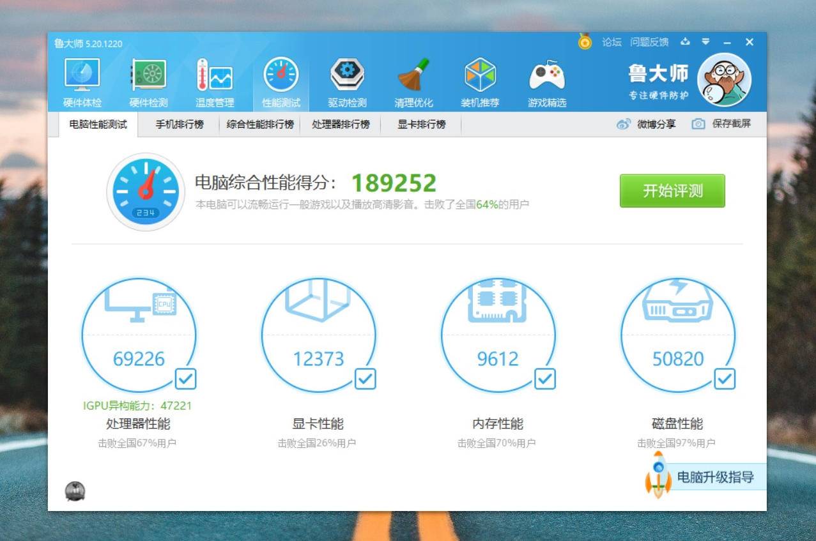Image resolution: width=816 pixels, height=541 pixels.
Task: Launch 驱动检测 driver detection
Action: [346, 77]
